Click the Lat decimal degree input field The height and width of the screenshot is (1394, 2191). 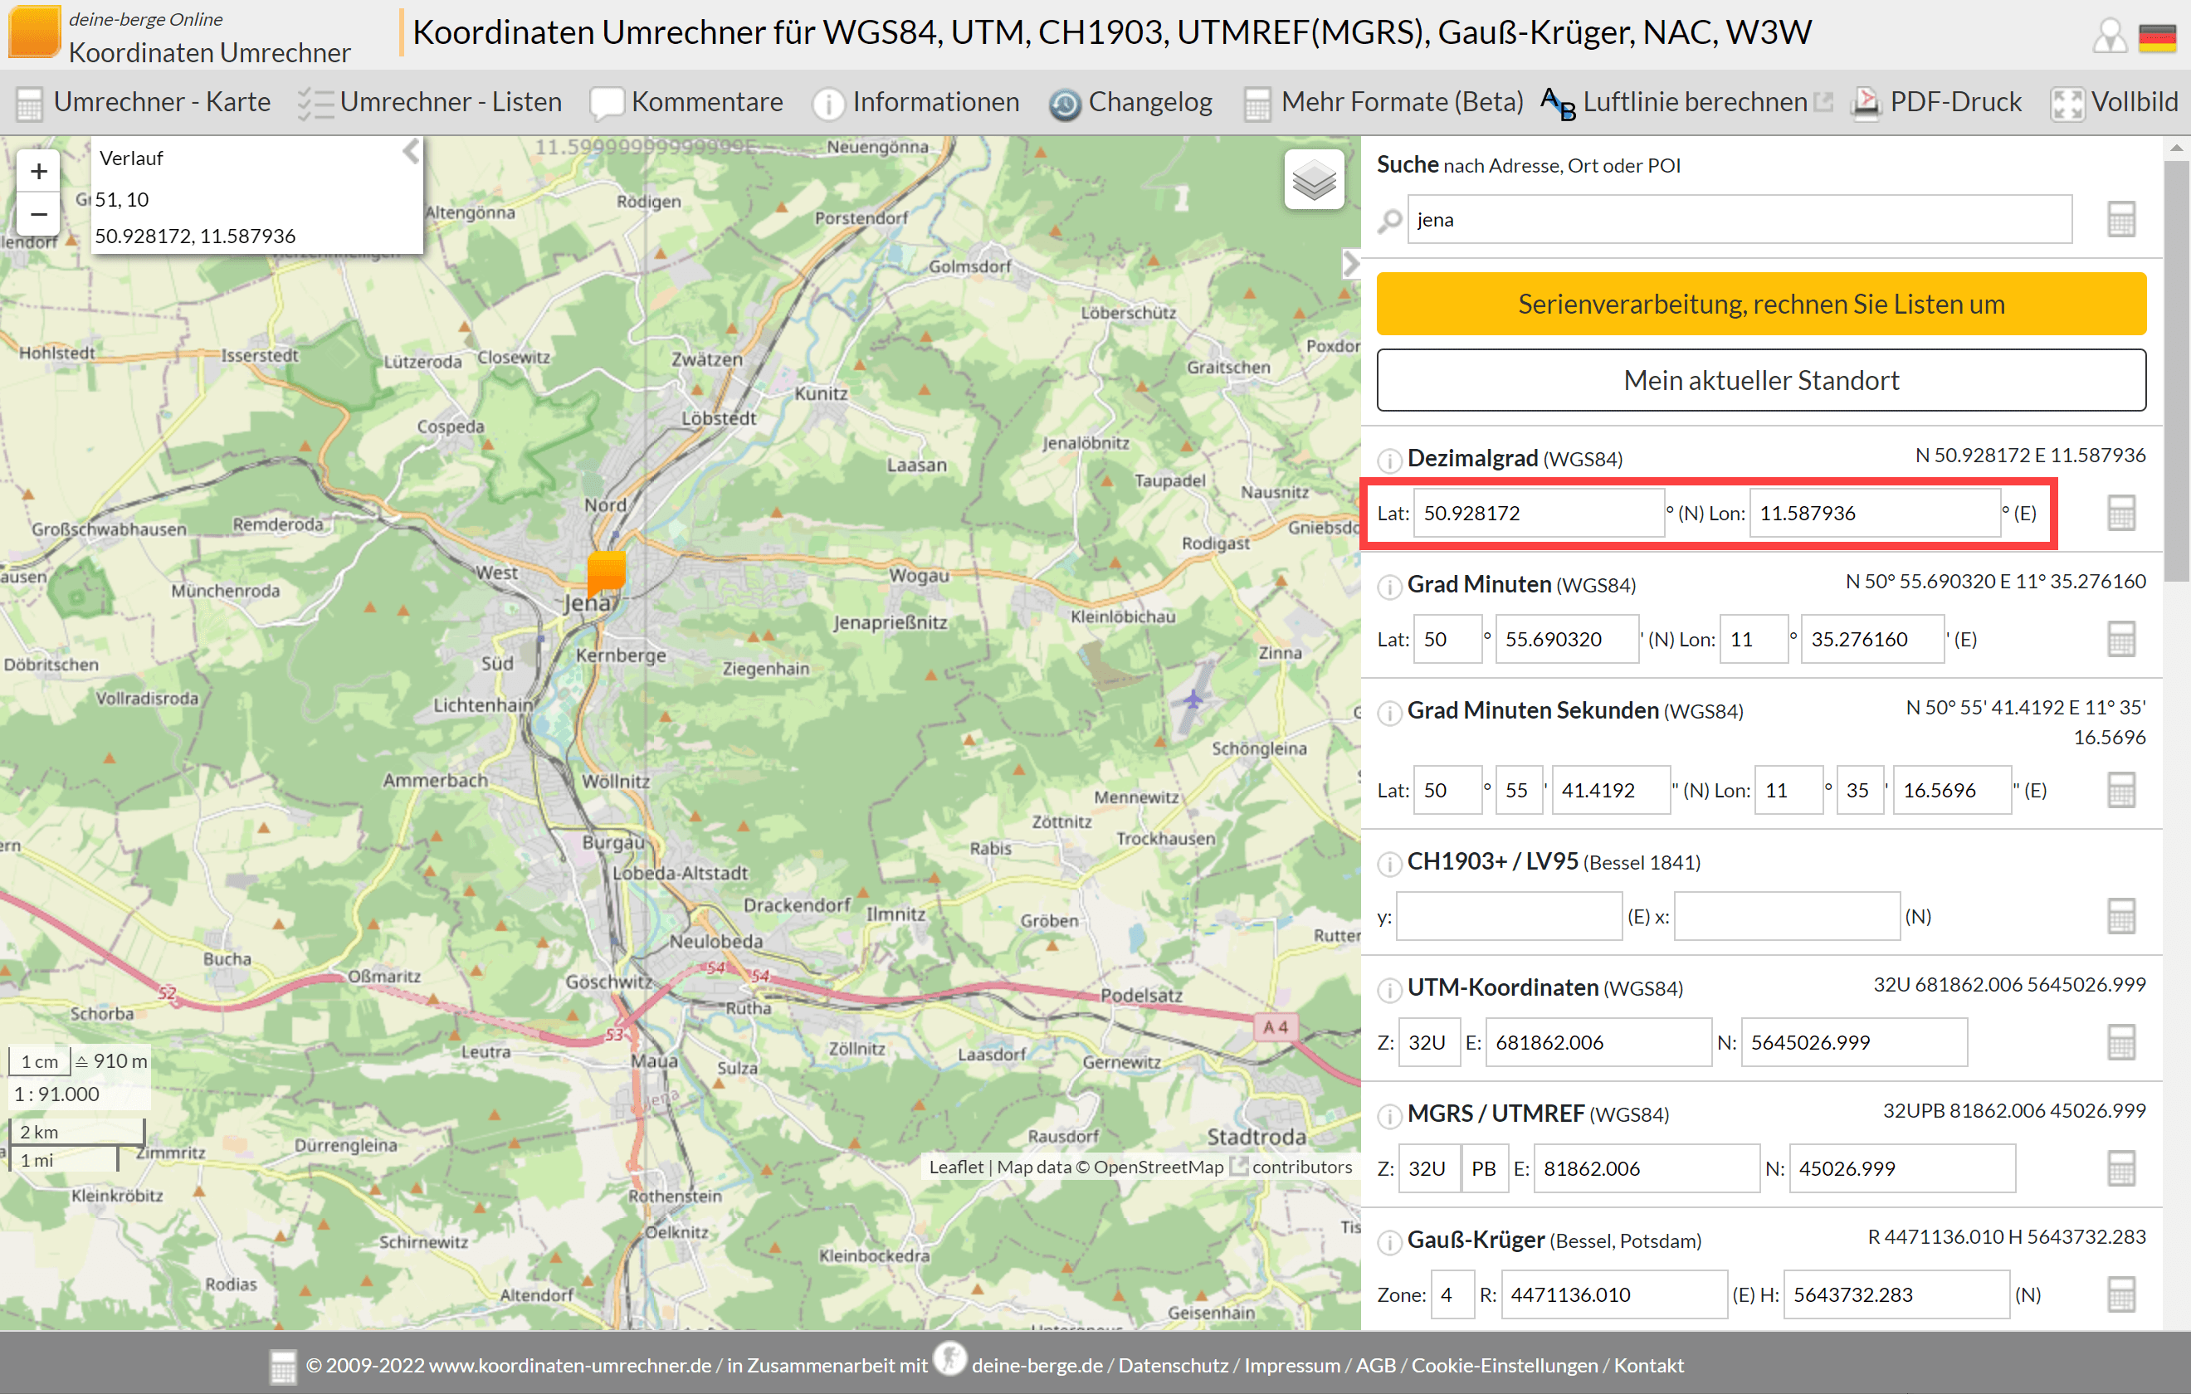[x=1538, y=513]
